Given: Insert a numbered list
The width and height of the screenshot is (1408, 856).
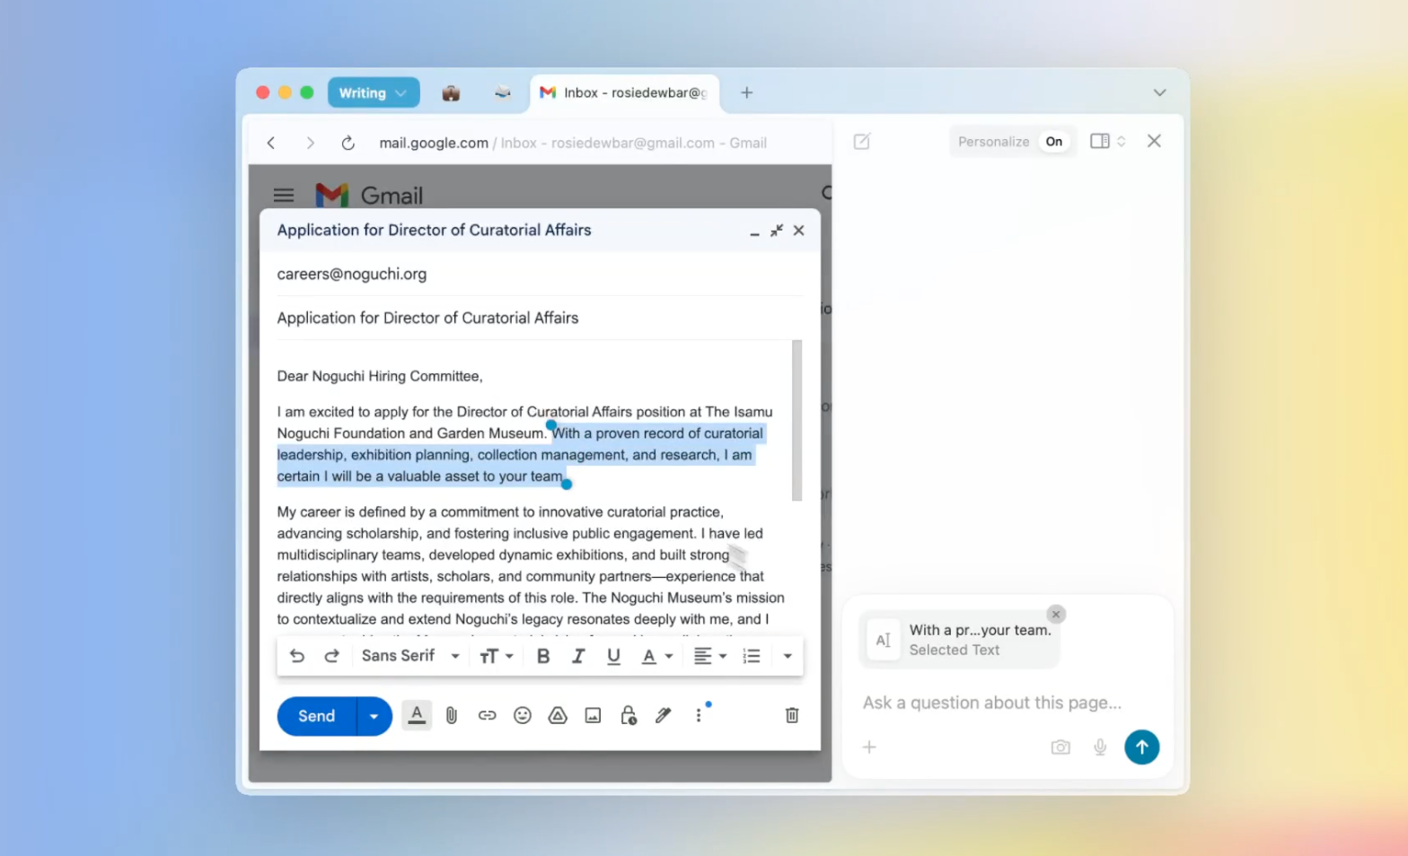Looking at the screenshot, I should pos(752,656).
